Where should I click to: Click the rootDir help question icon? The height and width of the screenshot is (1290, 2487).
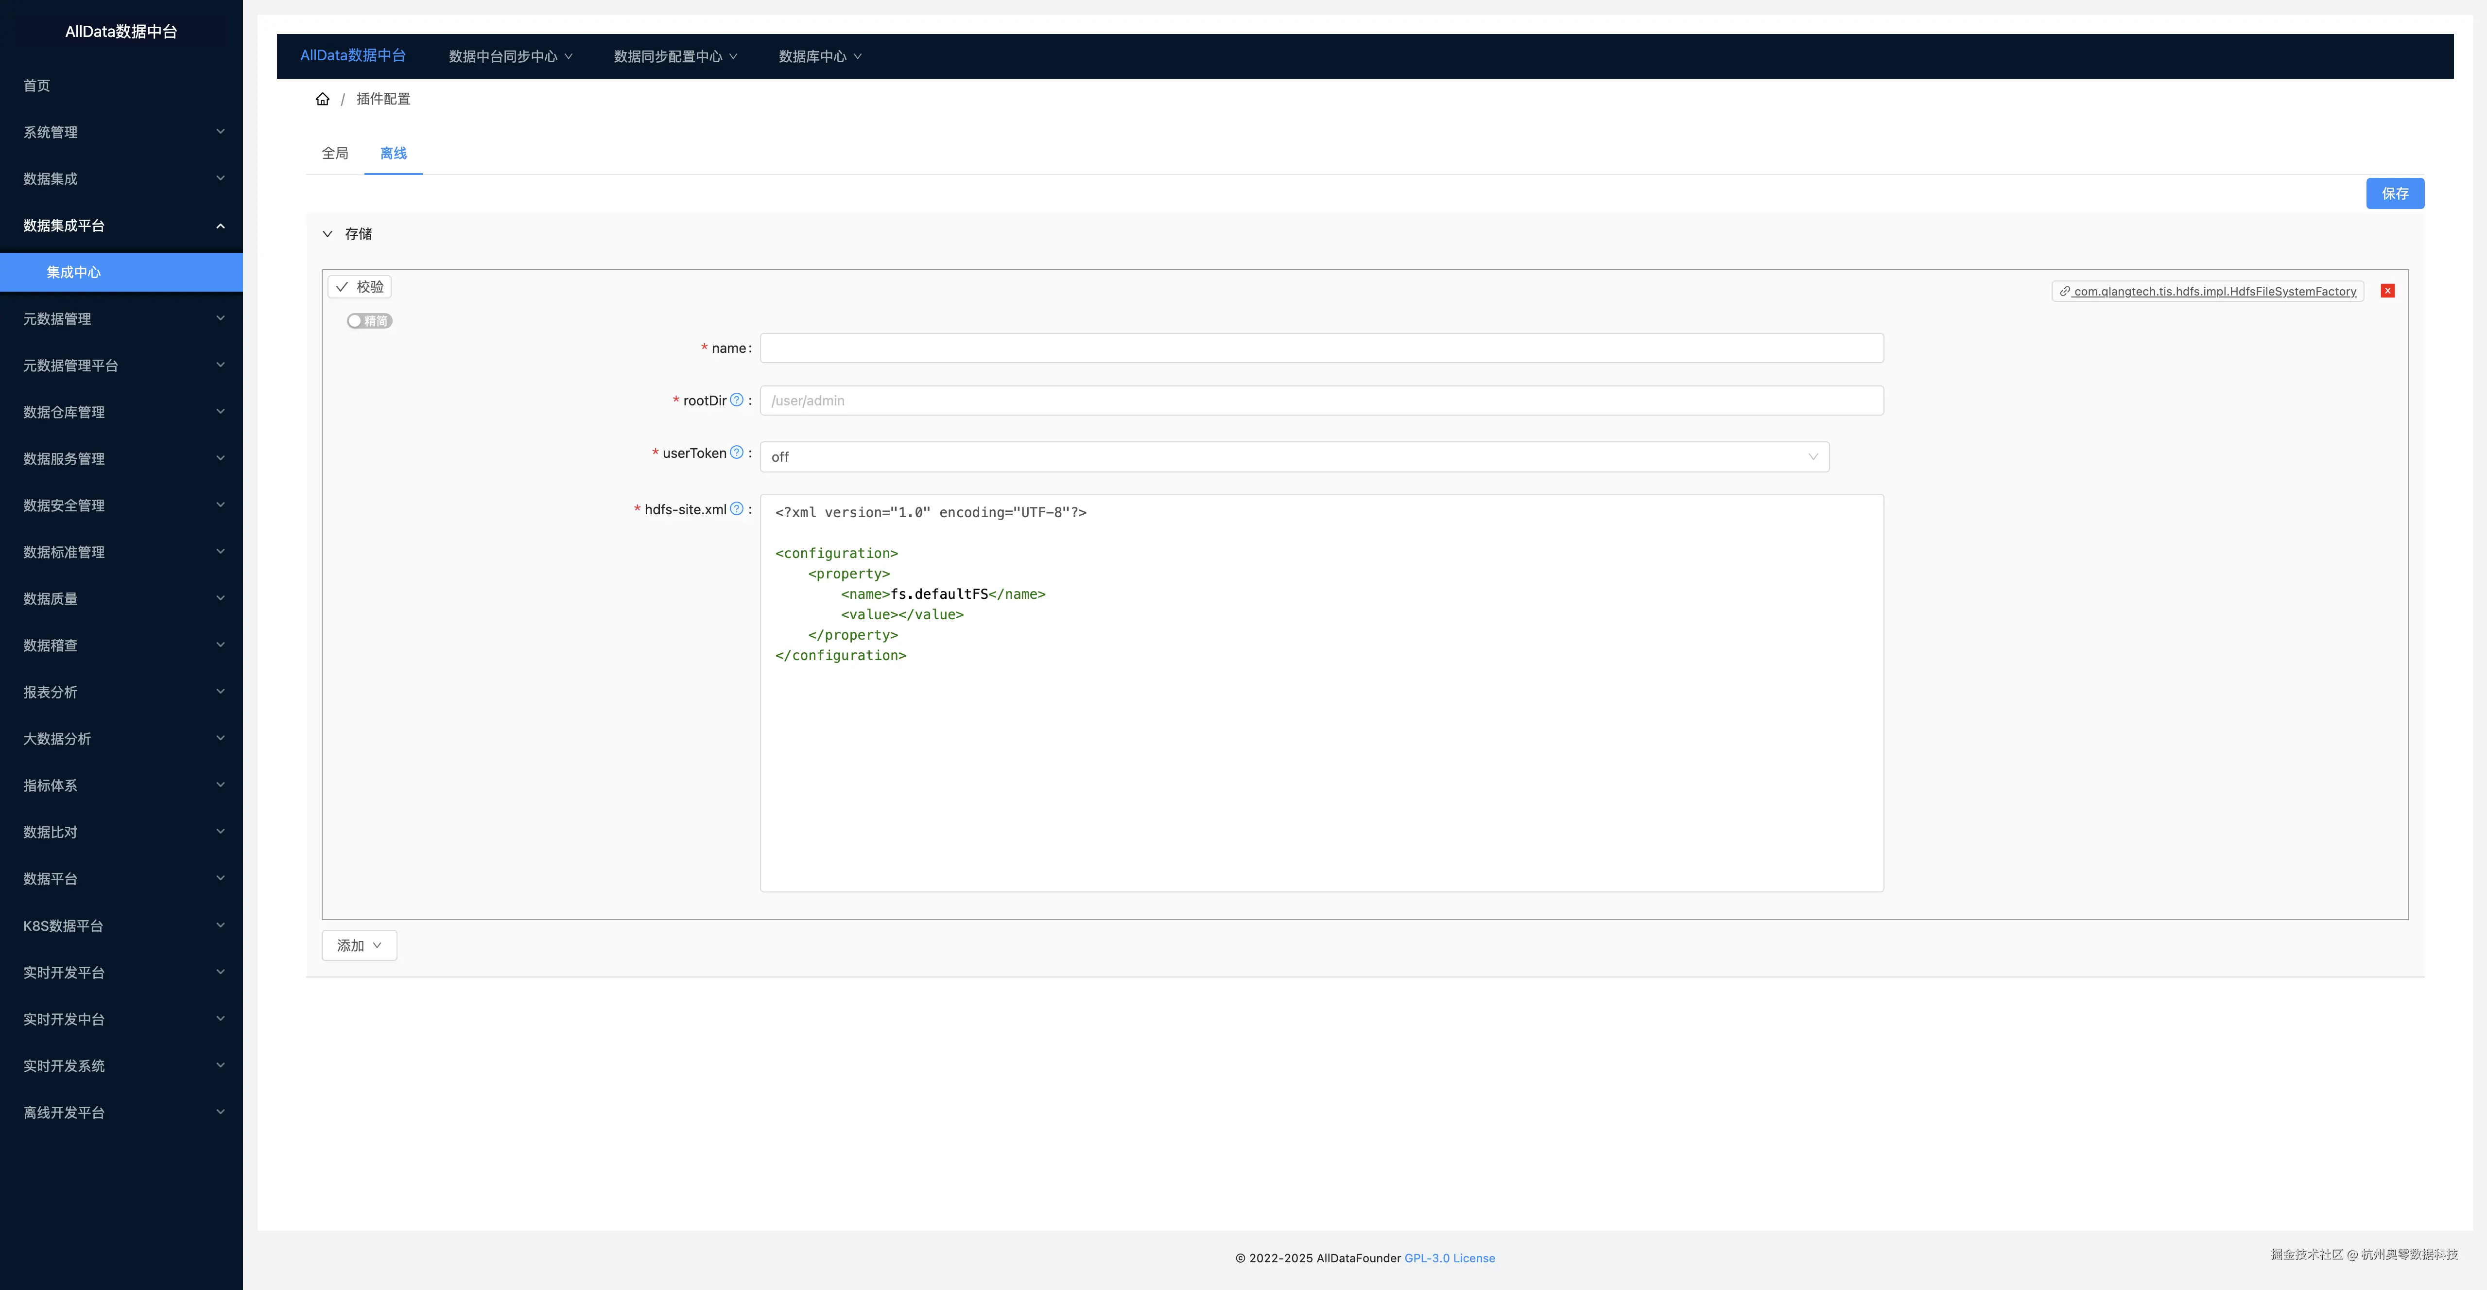pyautogui.click(x=737, y=400)
